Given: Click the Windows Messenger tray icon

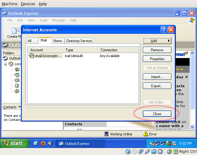Looking at the screenshot, I should tap(152, 143).
